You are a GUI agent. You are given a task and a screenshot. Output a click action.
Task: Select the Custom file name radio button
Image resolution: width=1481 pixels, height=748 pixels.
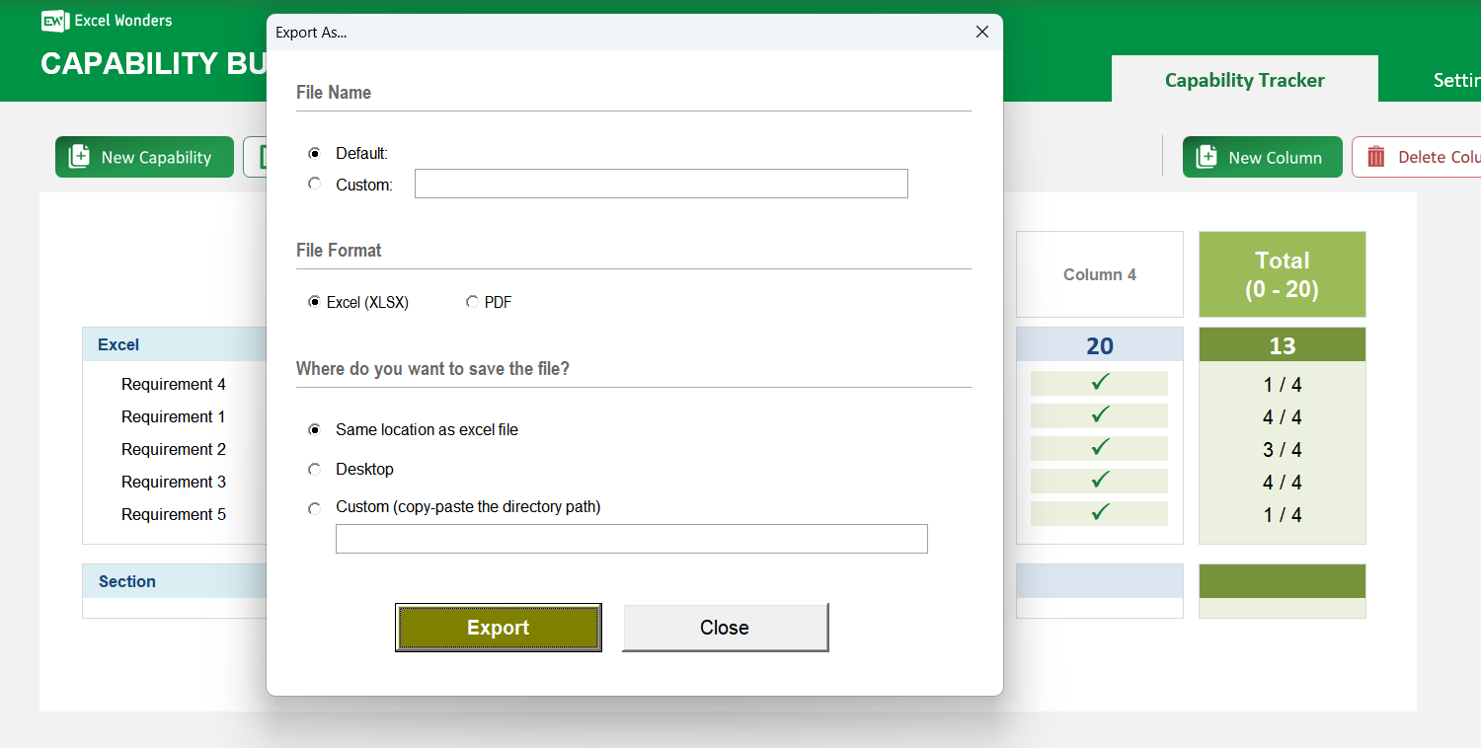coord(314,183)
